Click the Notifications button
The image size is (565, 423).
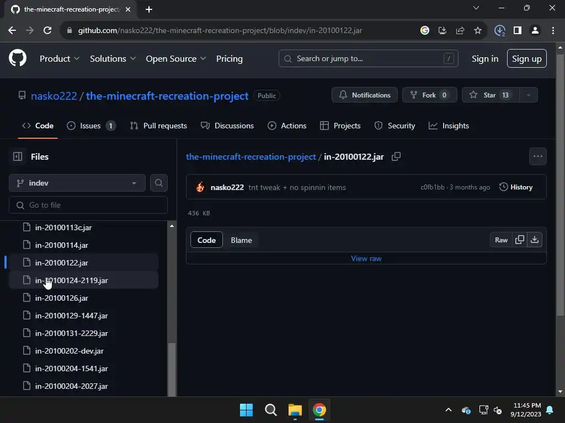click(x=364, y=95)
